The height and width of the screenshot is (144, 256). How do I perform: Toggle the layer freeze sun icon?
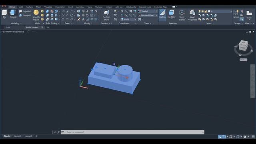tap(203, 11)
